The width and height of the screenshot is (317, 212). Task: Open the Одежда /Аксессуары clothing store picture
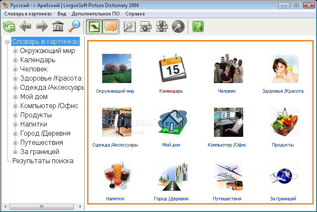click(117, 122)
